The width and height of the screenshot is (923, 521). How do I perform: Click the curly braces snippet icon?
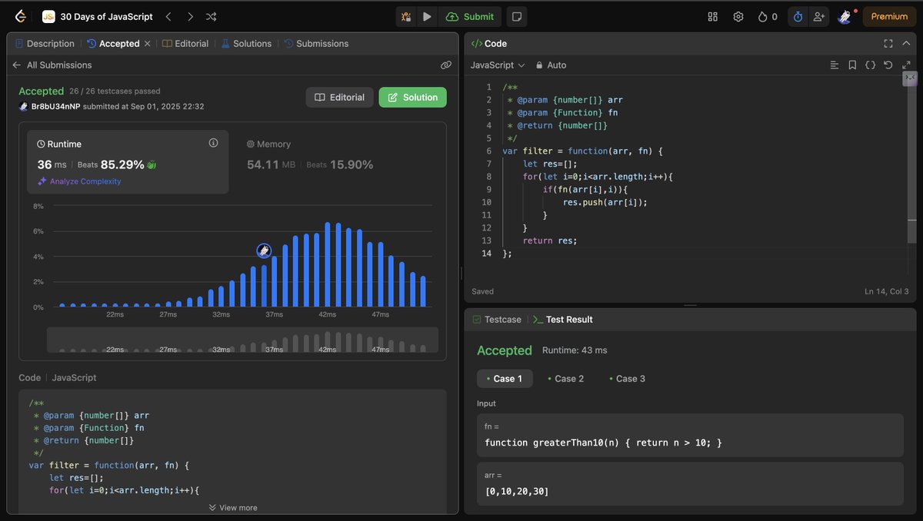coord(871,65)
